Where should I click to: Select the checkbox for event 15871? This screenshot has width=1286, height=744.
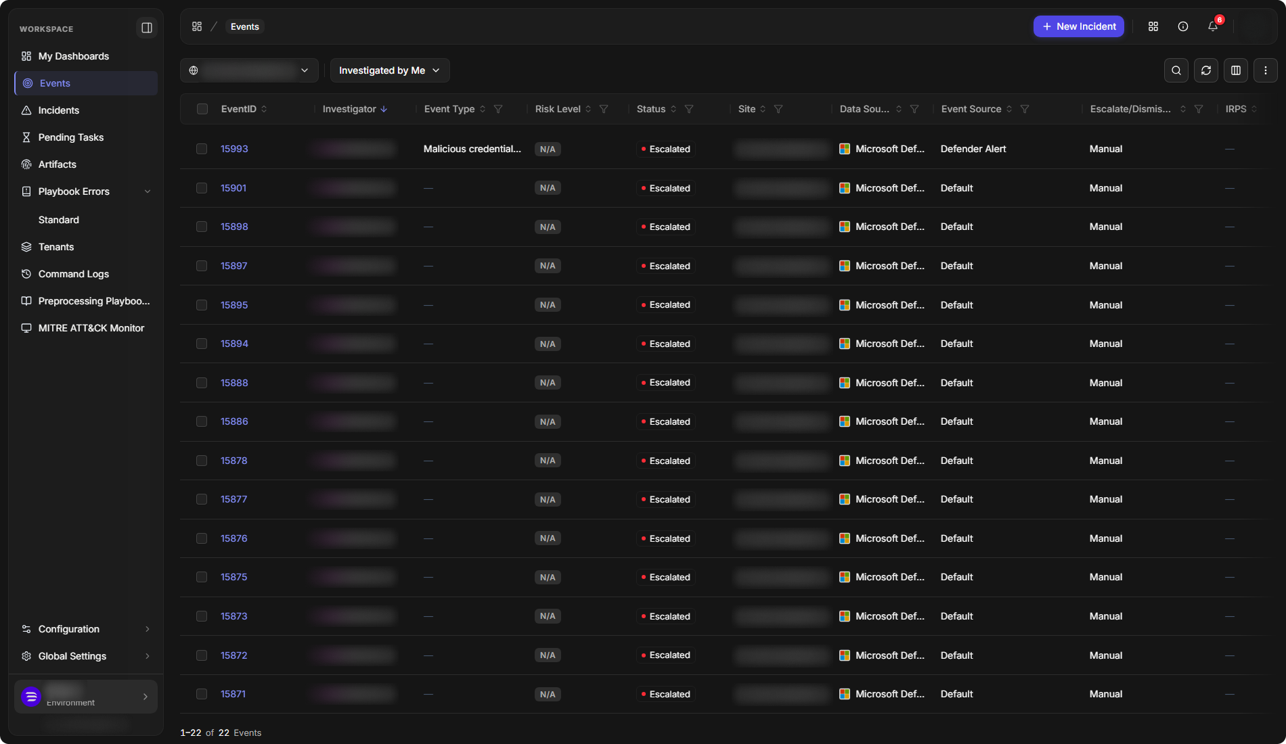coord(202,694)
